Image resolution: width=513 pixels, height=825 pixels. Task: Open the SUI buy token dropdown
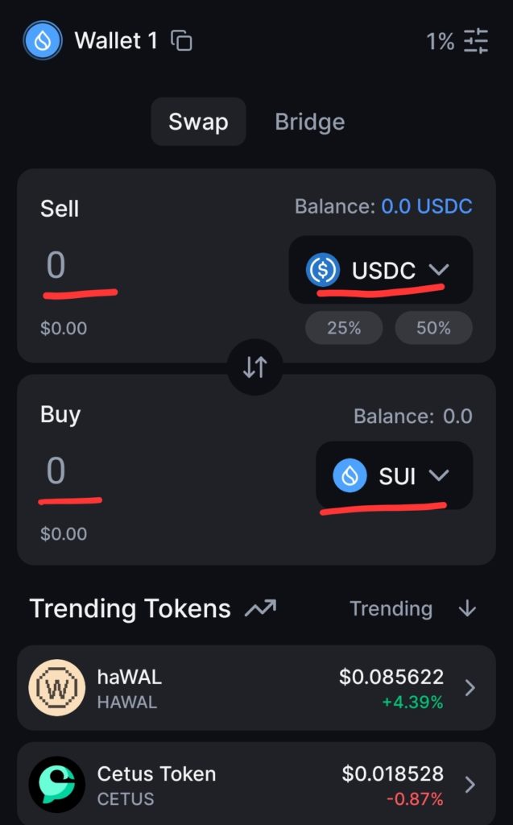pyautogui.click(x=394, y=476)
